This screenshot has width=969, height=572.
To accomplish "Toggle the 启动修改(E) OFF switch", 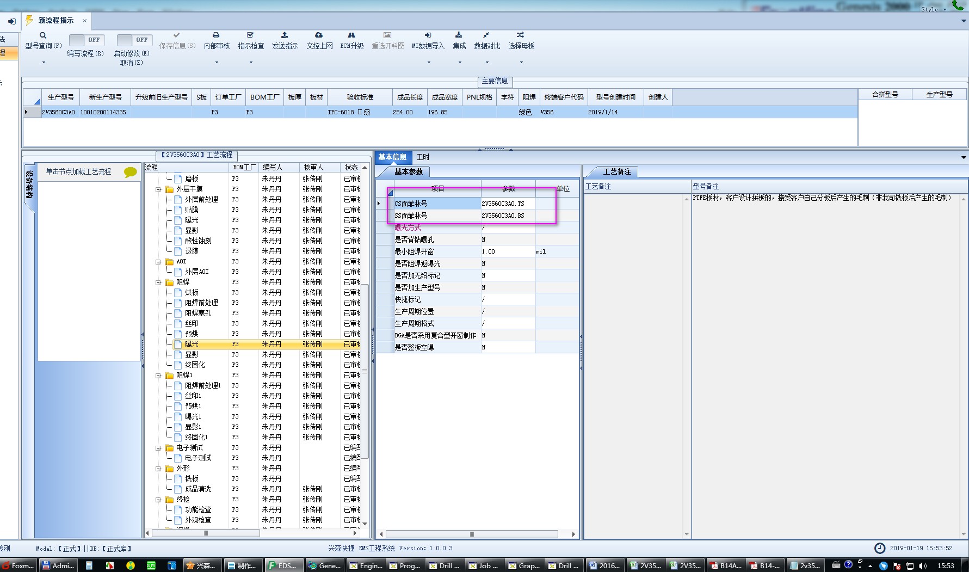I will coord(134,40).
